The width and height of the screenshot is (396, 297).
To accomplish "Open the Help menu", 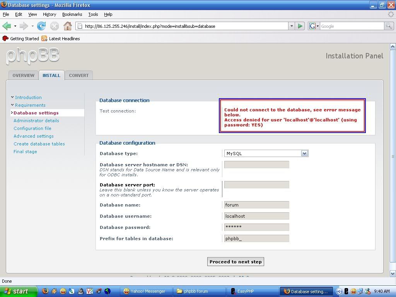I will [x=108, y=14].
